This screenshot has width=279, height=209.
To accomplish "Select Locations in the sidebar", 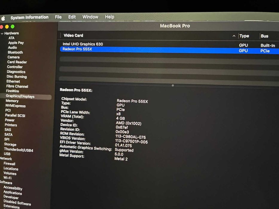I will [x=11, y=168].
